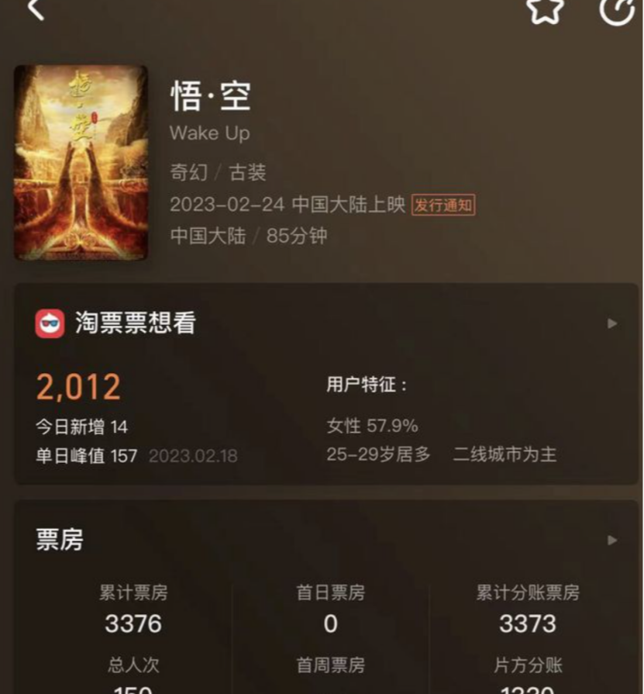Select the 票房 heading

(x=59, y=540)
